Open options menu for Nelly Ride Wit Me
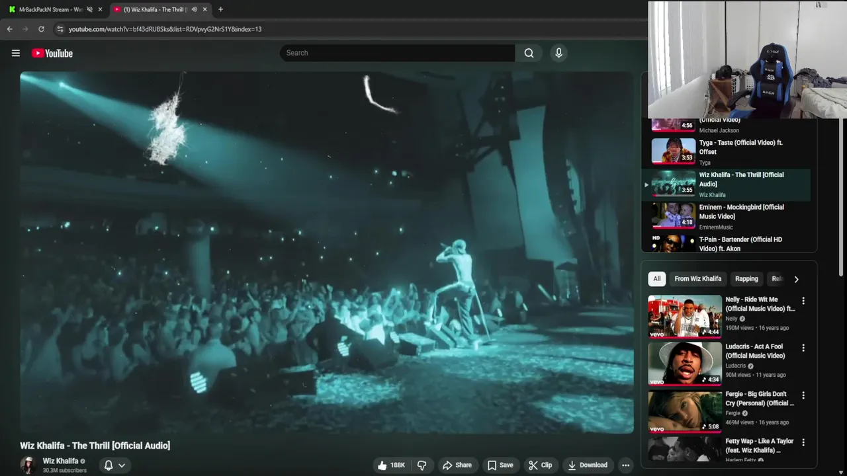Image resolution: width=847 pixels, height=476 pixels. tap(803, 301)
